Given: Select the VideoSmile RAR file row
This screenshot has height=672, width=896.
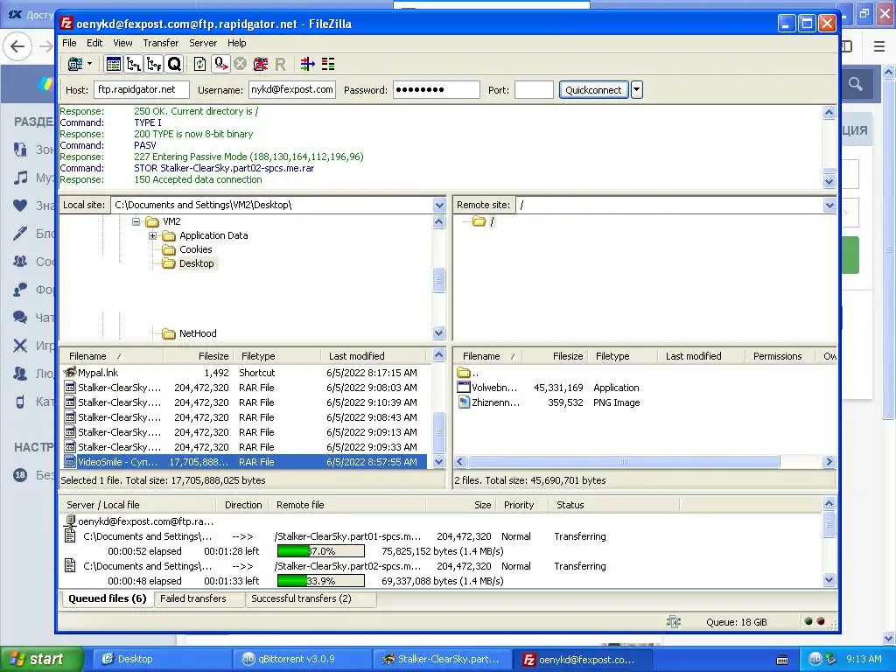Looking at the screenshot, I should pyautogui.click(x=243, y=462).
